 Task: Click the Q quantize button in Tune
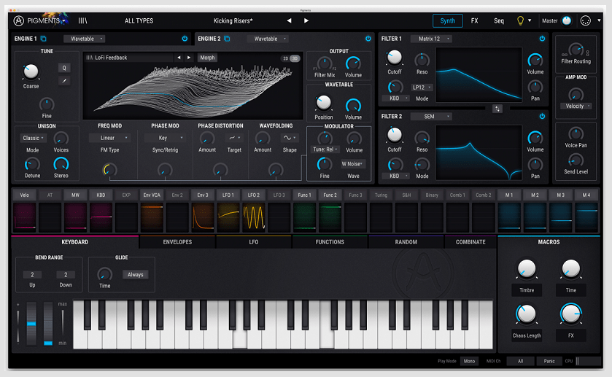(x=64, y=68)
